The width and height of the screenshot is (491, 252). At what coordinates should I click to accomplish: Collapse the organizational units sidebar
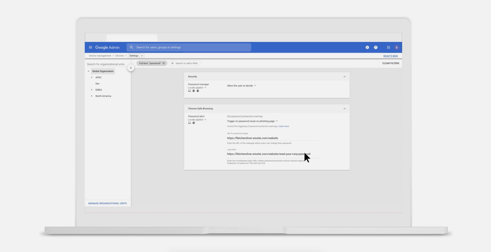131,68
